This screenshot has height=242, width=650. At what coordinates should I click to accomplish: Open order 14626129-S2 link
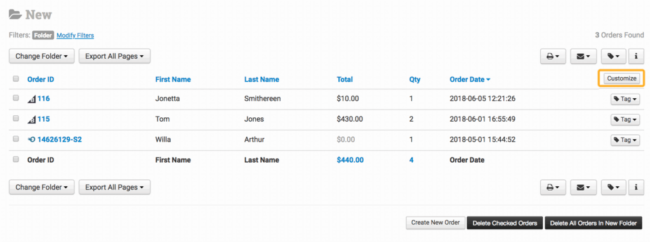click(59, 140)
